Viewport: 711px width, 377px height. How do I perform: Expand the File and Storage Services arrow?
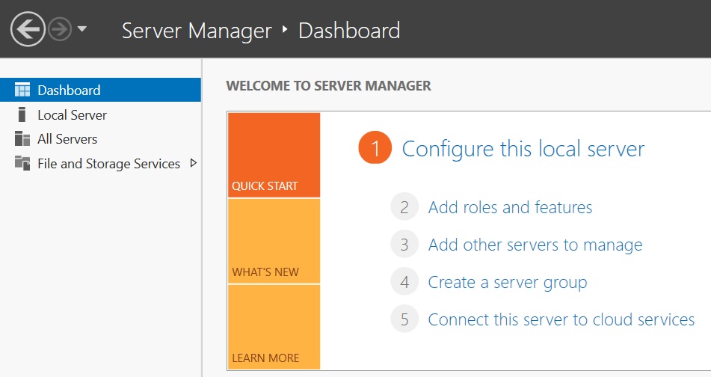coord(194,163)
